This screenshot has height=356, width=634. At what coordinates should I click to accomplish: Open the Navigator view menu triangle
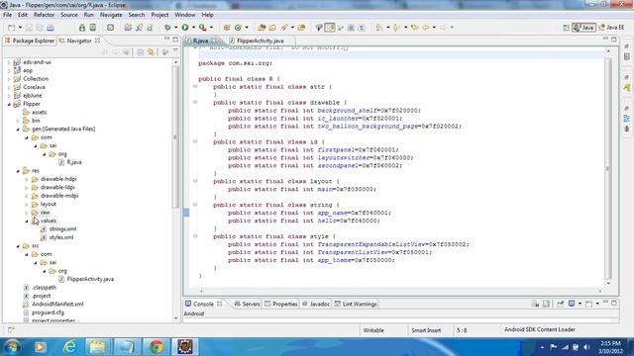(x=175, y=50)
